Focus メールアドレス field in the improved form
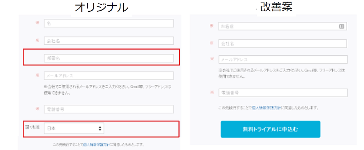Image resolution: width=364 pixels, height=150 pixels. pyautogui.click(x=283, y=60)
